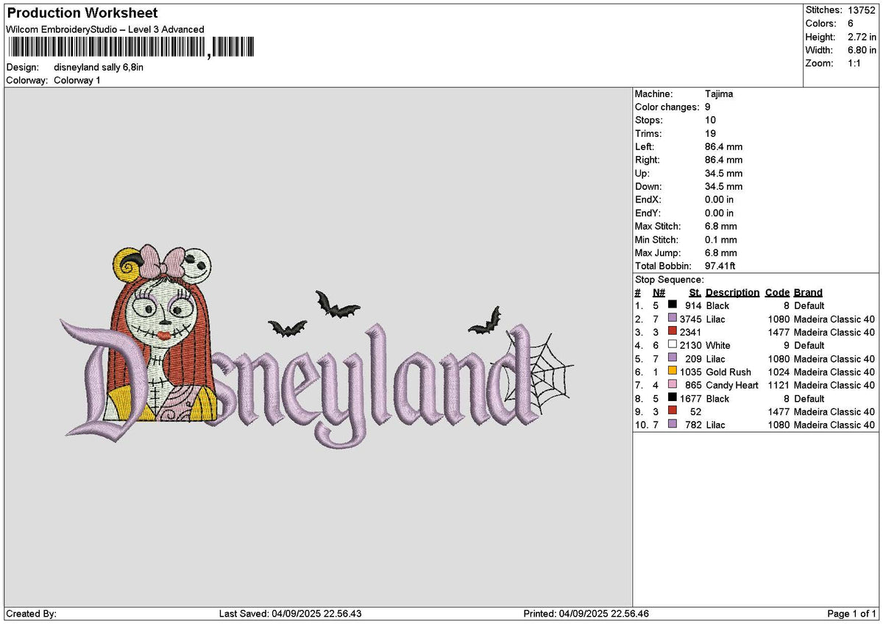Click the code "1024" in stop 6
Image resolution: width=883 pixels, height=624 pixels.
(779, 372)
